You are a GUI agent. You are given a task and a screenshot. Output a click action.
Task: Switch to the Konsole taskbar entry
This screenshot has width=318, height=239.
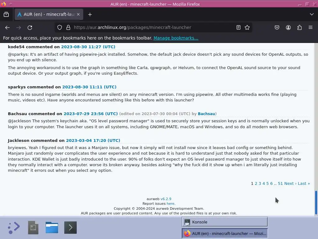tap(225, 222)
